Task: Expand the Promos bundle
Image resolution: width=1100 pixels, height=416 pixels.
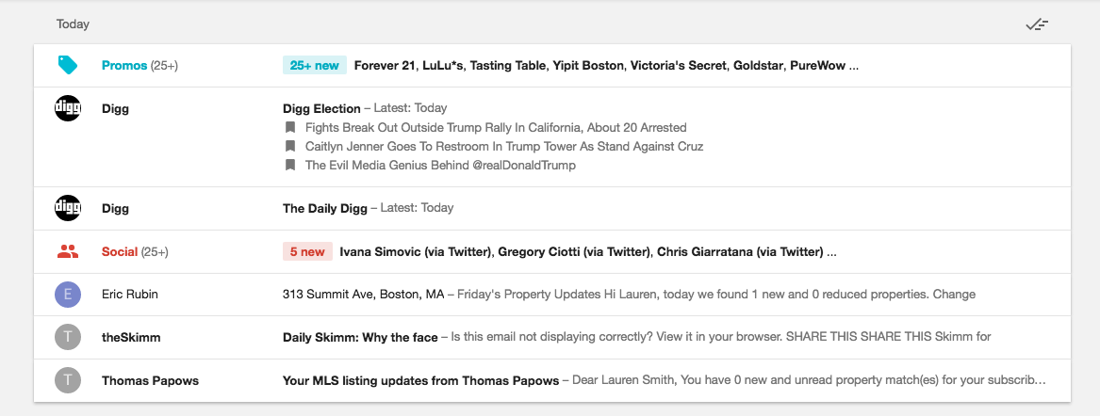Action: [124, 66]
